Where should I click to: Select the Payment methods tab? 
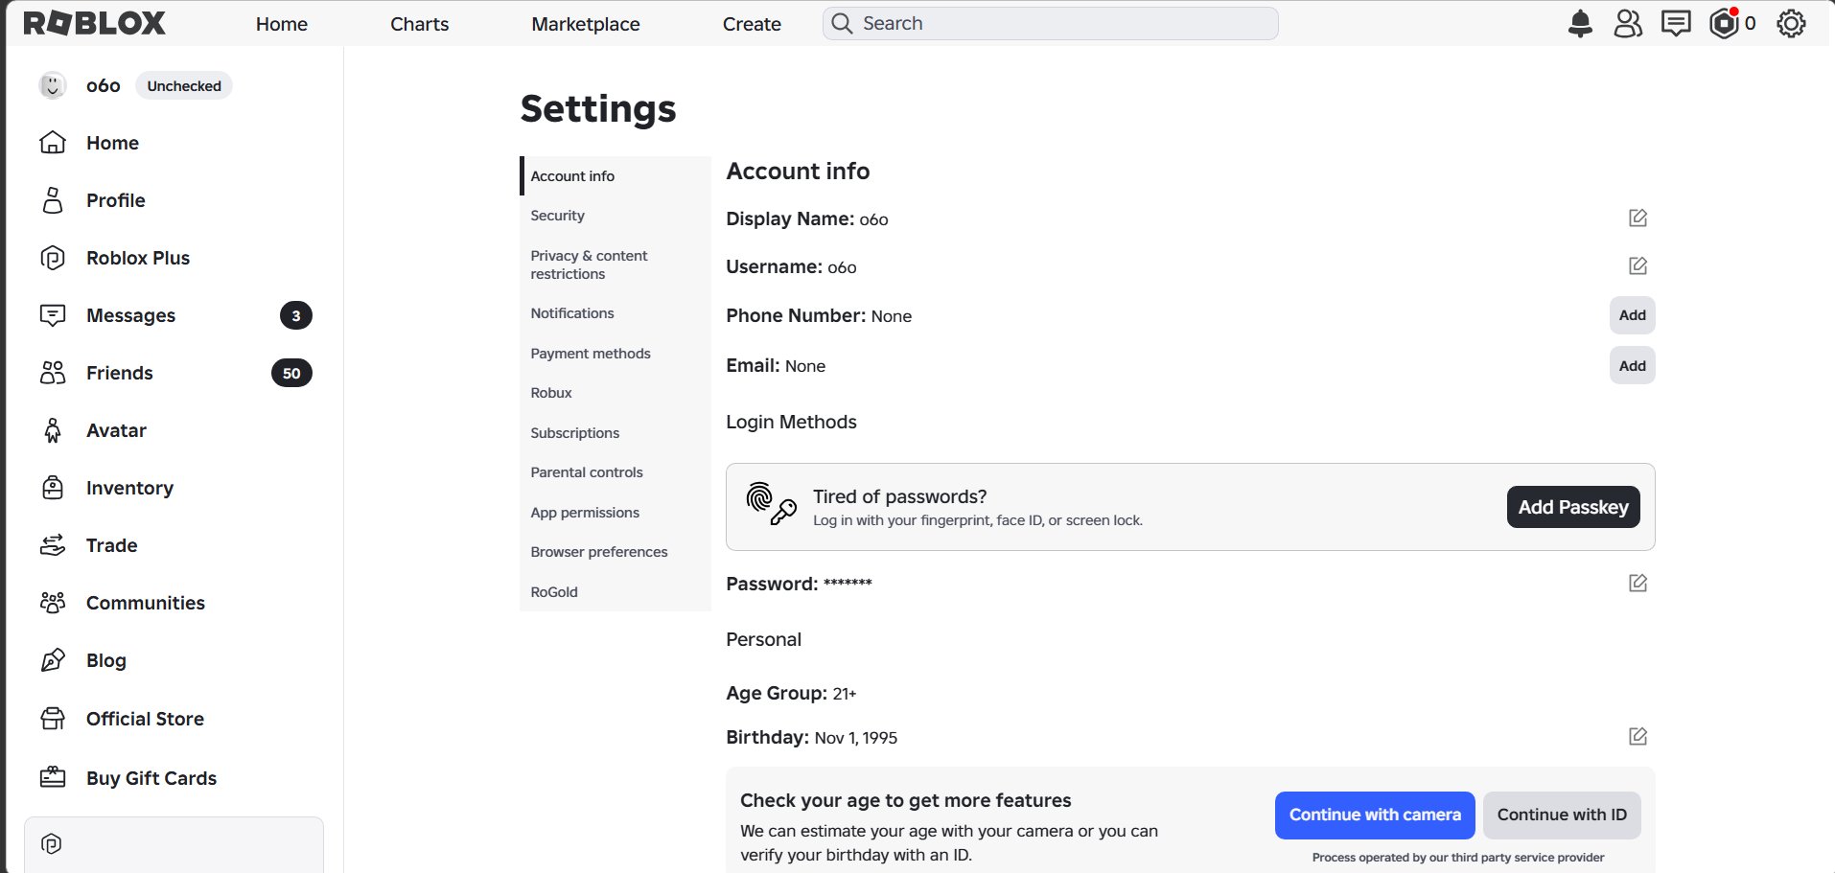616,354
